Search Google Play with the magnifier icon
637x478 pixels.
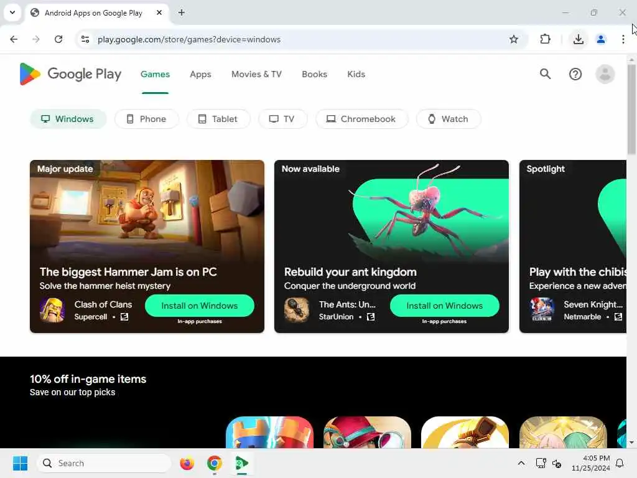point(545,74)
